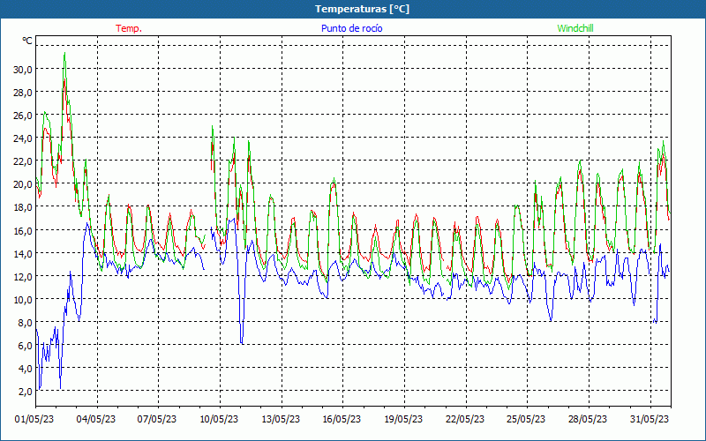This screenshot has width=706, height=441.
Task: Click the 07/05/23 date label
Action: (157, 419)
